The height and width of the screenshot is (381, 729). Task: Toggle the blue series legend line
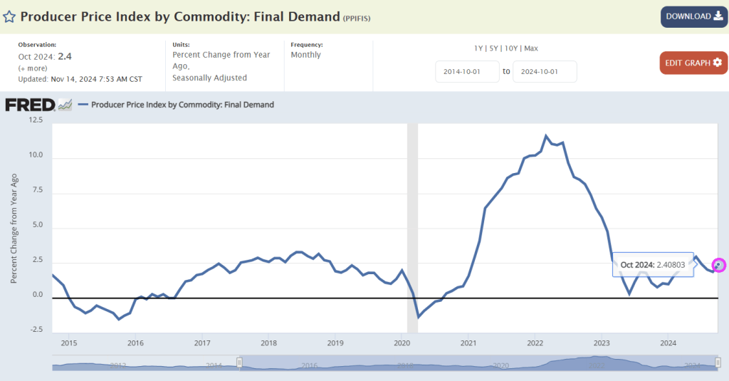(83, 105)
